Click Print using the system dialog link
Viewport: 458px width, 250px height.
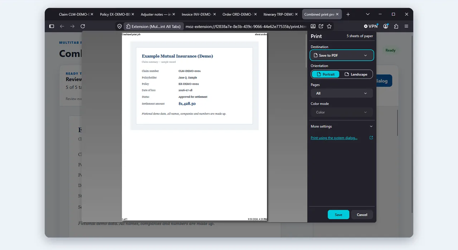coord(334,138)
